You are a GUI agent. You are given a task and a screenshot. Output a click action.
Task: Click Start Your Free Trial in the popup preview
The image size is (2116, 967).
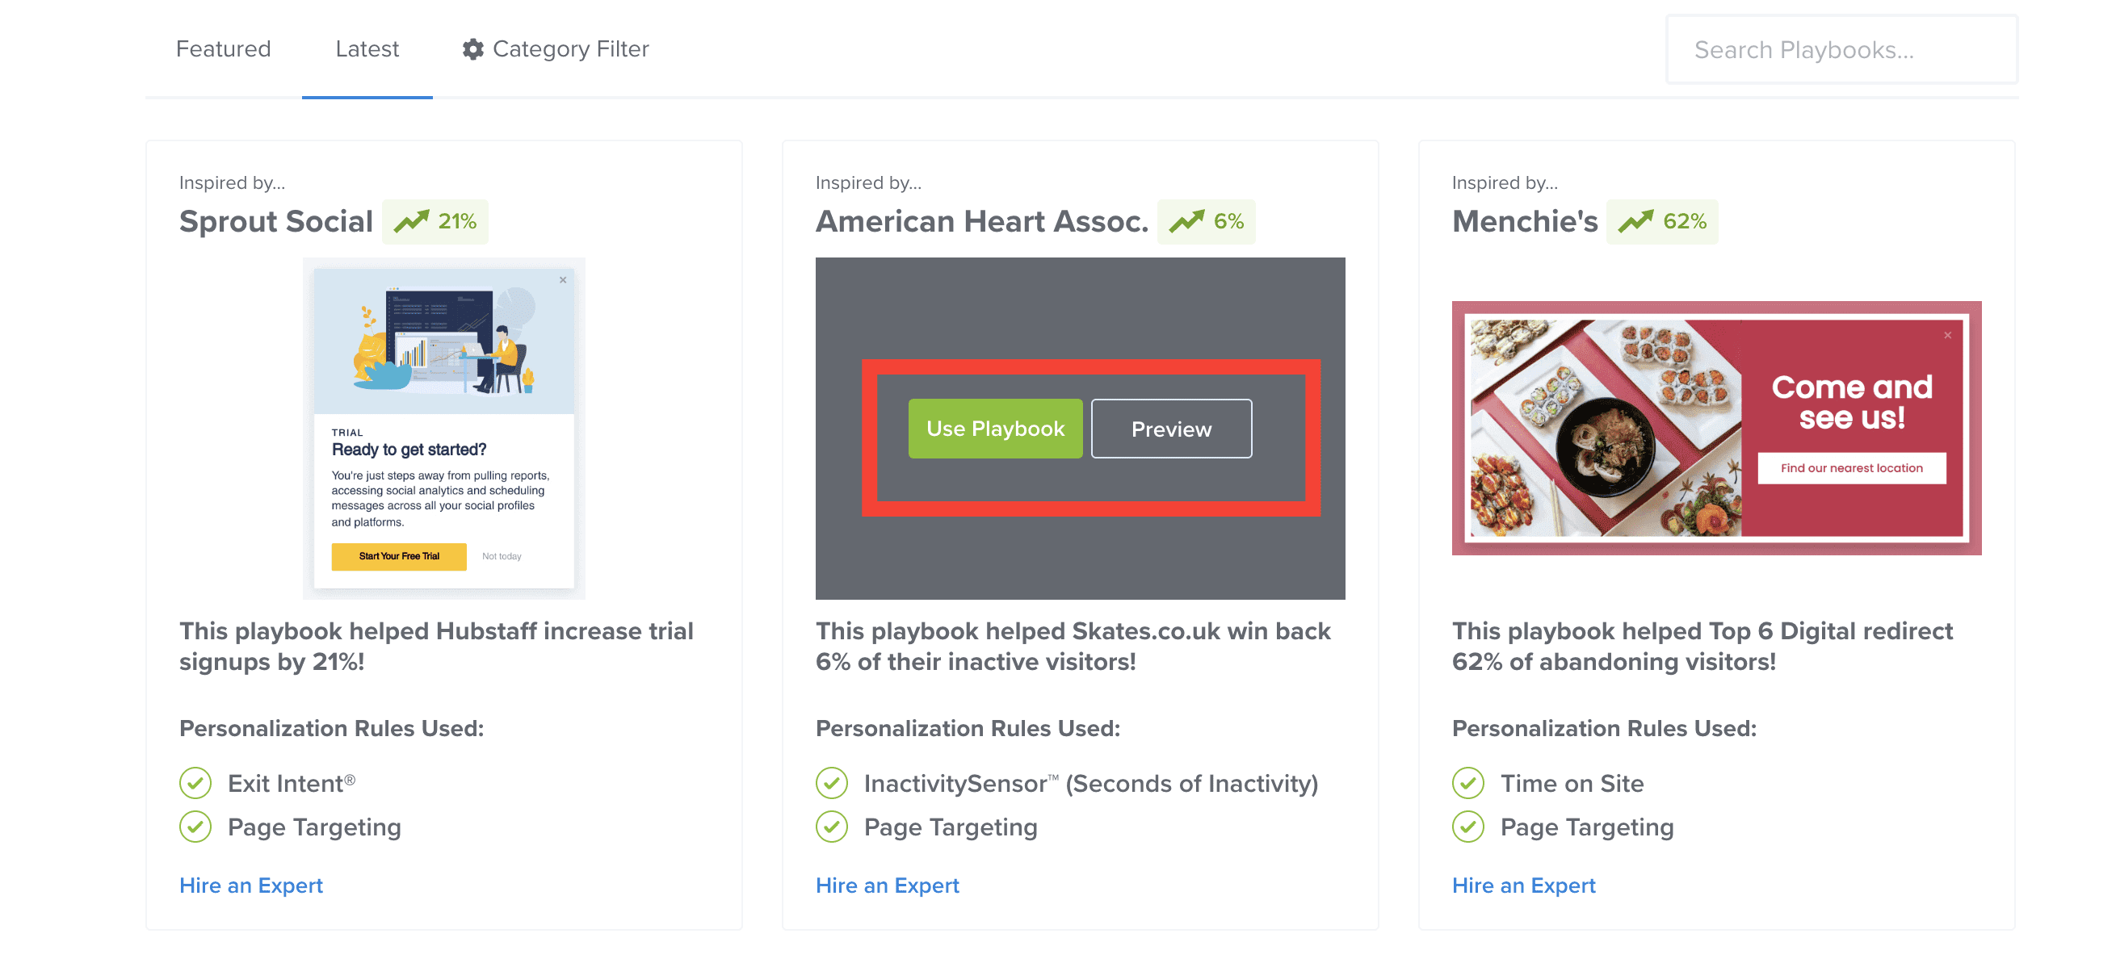pos(397,555)
